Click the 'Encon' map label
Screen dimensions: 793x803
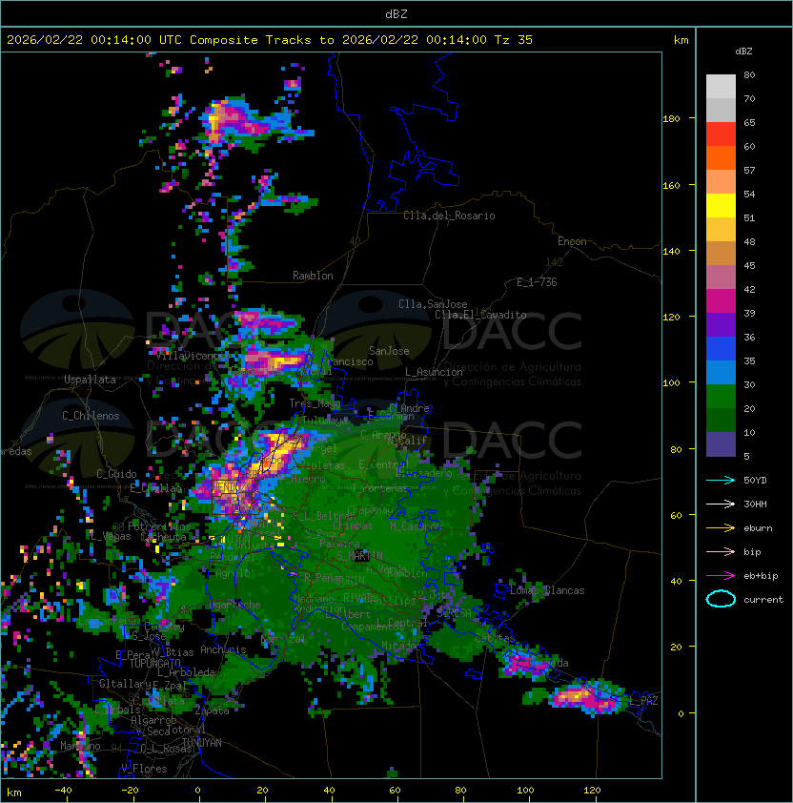(x=572, y=241)
